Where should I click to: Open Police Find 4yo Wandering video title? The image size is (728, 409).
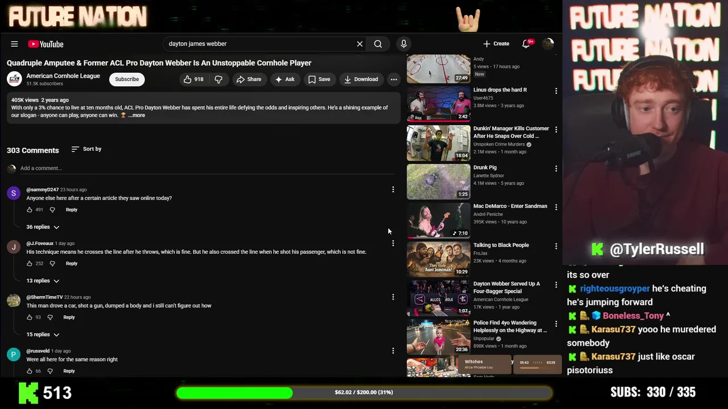pyautogui.click(x=510, y=327)
